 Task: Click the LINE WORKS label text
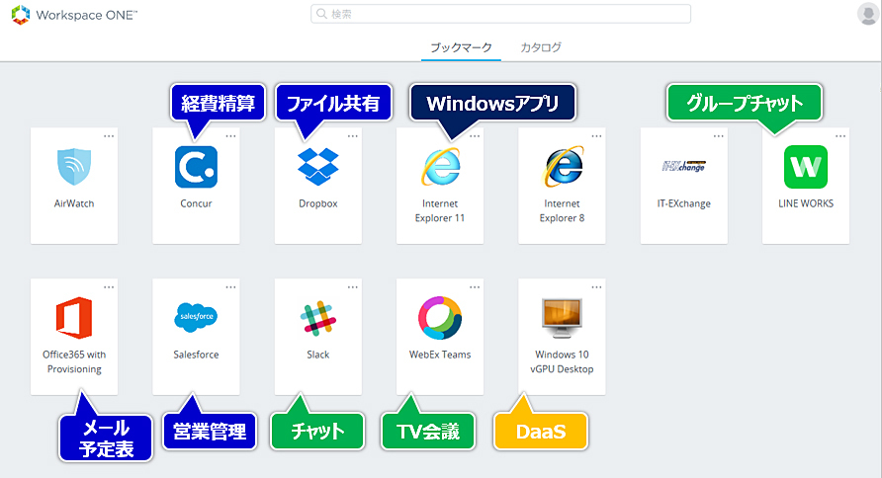pyautogui.click(x=806, y=203)
